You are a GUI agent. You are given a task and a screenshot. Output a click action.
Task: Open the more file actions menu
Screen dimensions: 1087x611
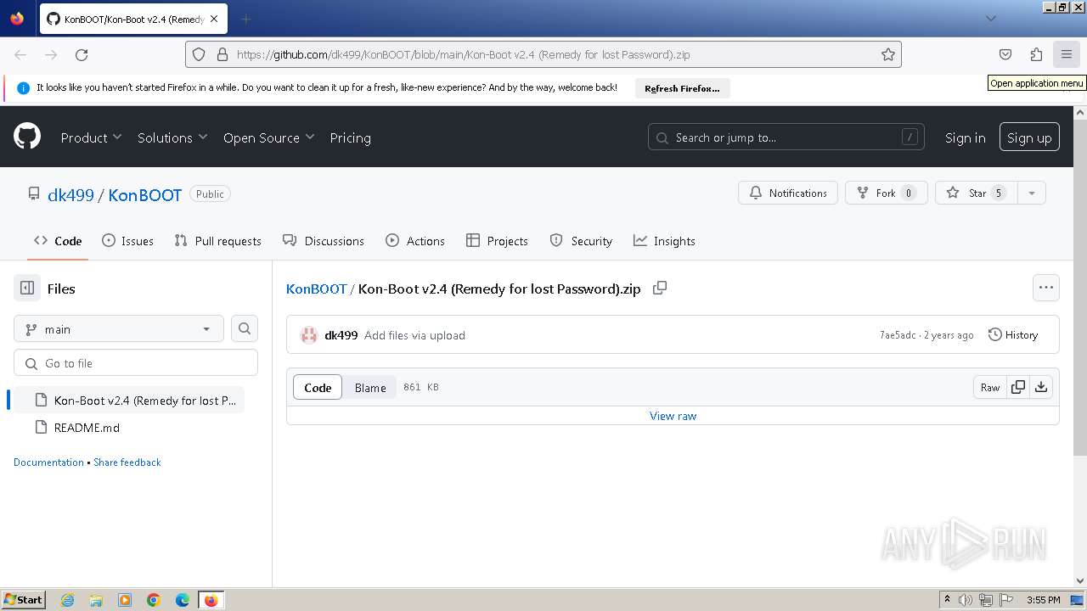(x=1046, y=288)
